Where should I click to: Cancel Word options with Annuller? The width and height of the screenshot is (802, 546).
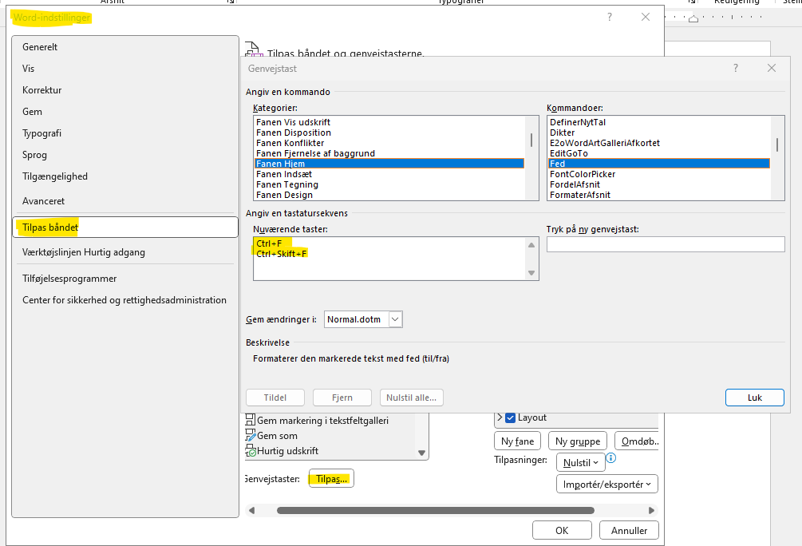[629, 531]
